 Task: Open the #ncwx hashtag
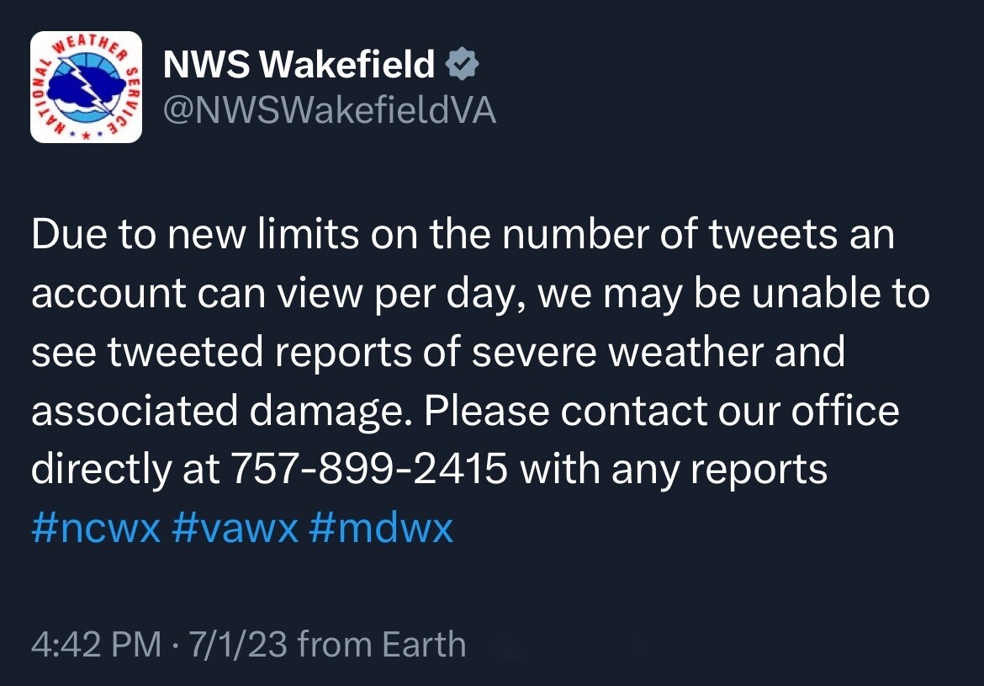(x=96, y=527)
